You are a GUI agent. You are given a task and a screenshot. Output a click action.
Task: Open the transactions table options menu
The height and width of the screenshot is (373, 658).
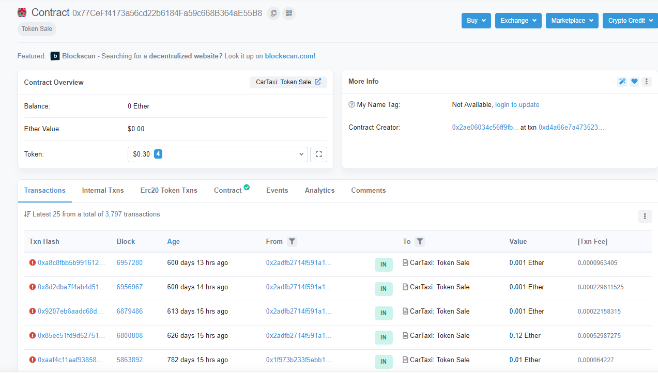(645, 216)
